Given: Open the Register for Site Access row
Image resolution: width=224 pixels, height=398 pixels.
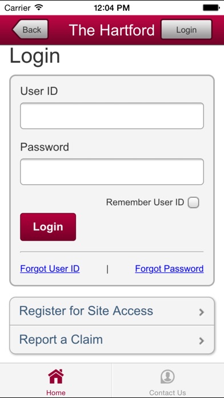Looking at the screenshot, I should 112,311.
